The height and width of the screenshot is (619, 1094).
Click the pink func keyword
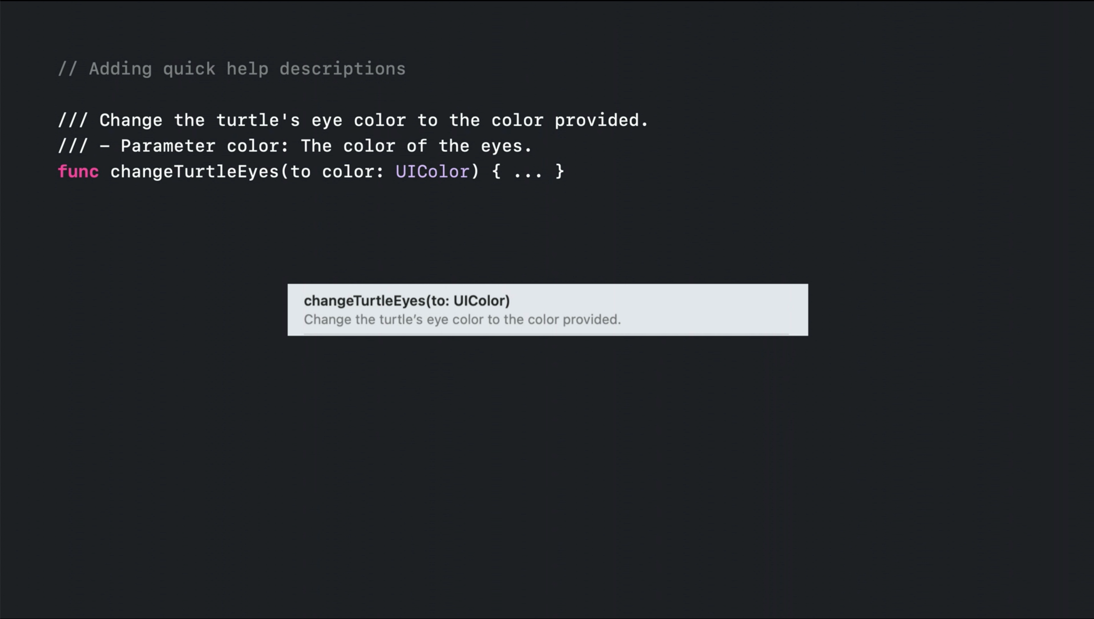(78, 172)
